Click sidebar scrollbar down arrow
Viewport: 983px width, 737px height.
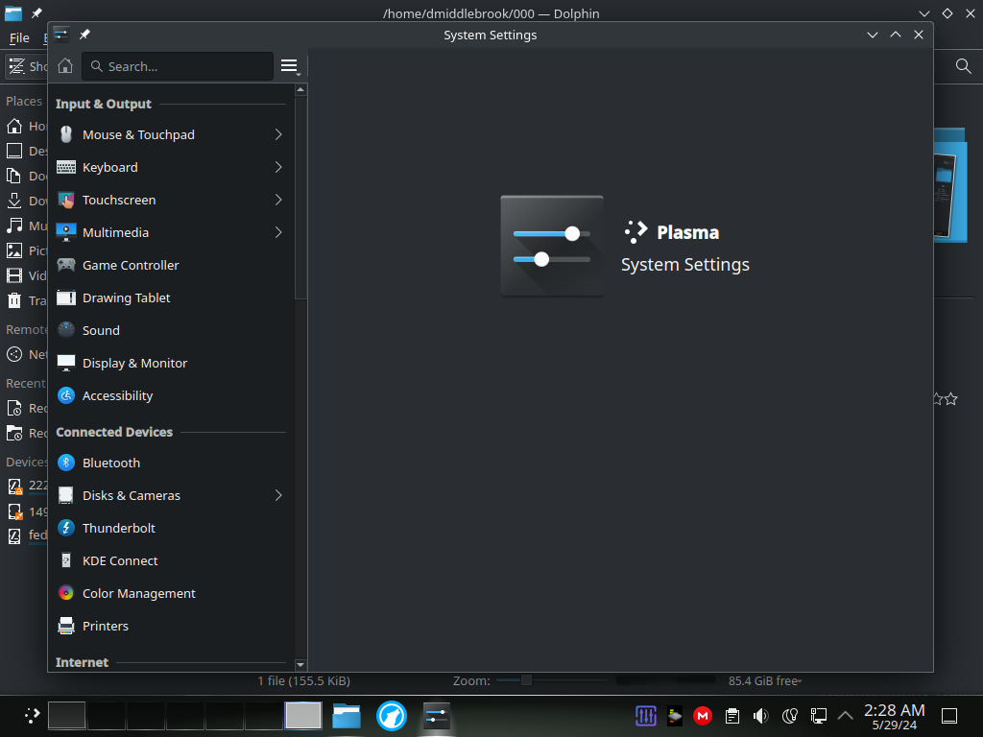[300, 664]
